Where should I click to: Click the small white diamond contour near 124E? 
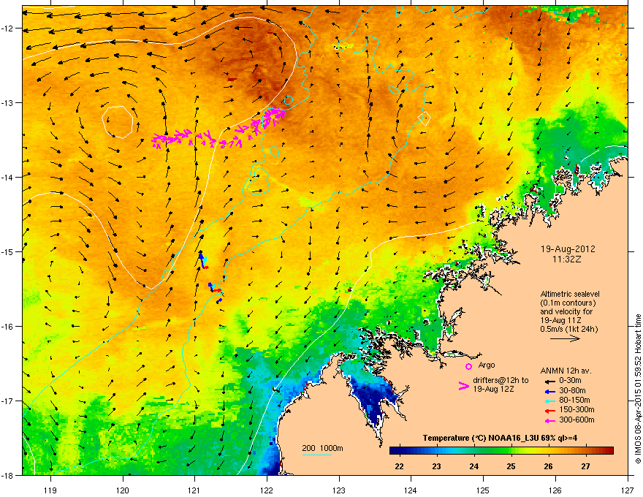click(x=425, y=119)
